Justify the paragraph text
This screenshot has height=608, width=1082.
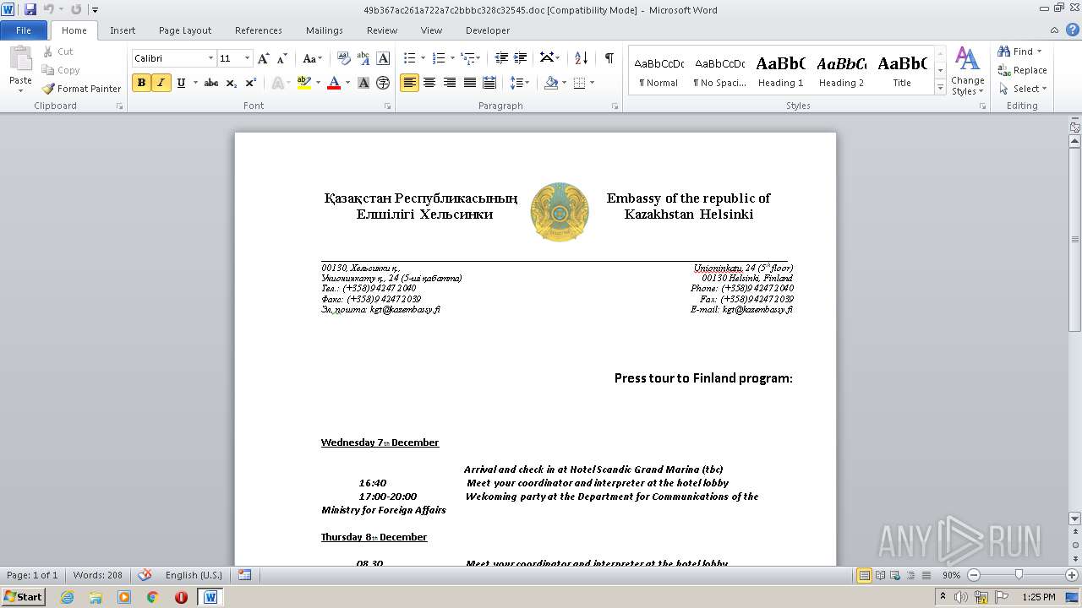(x=468, y=83)
